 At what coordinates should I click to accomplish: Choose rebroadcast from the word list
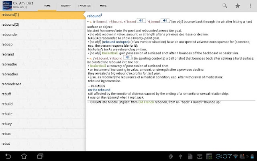coord(43,84)
